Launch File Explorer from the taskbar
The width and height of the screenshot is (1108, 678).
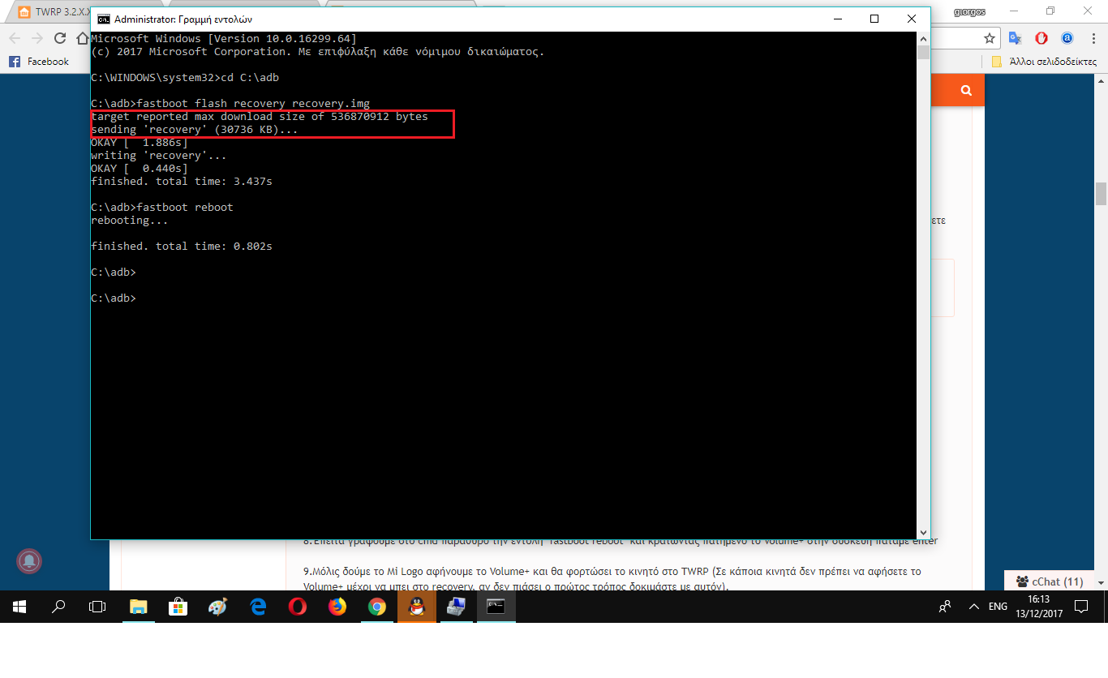coord(139,606)
